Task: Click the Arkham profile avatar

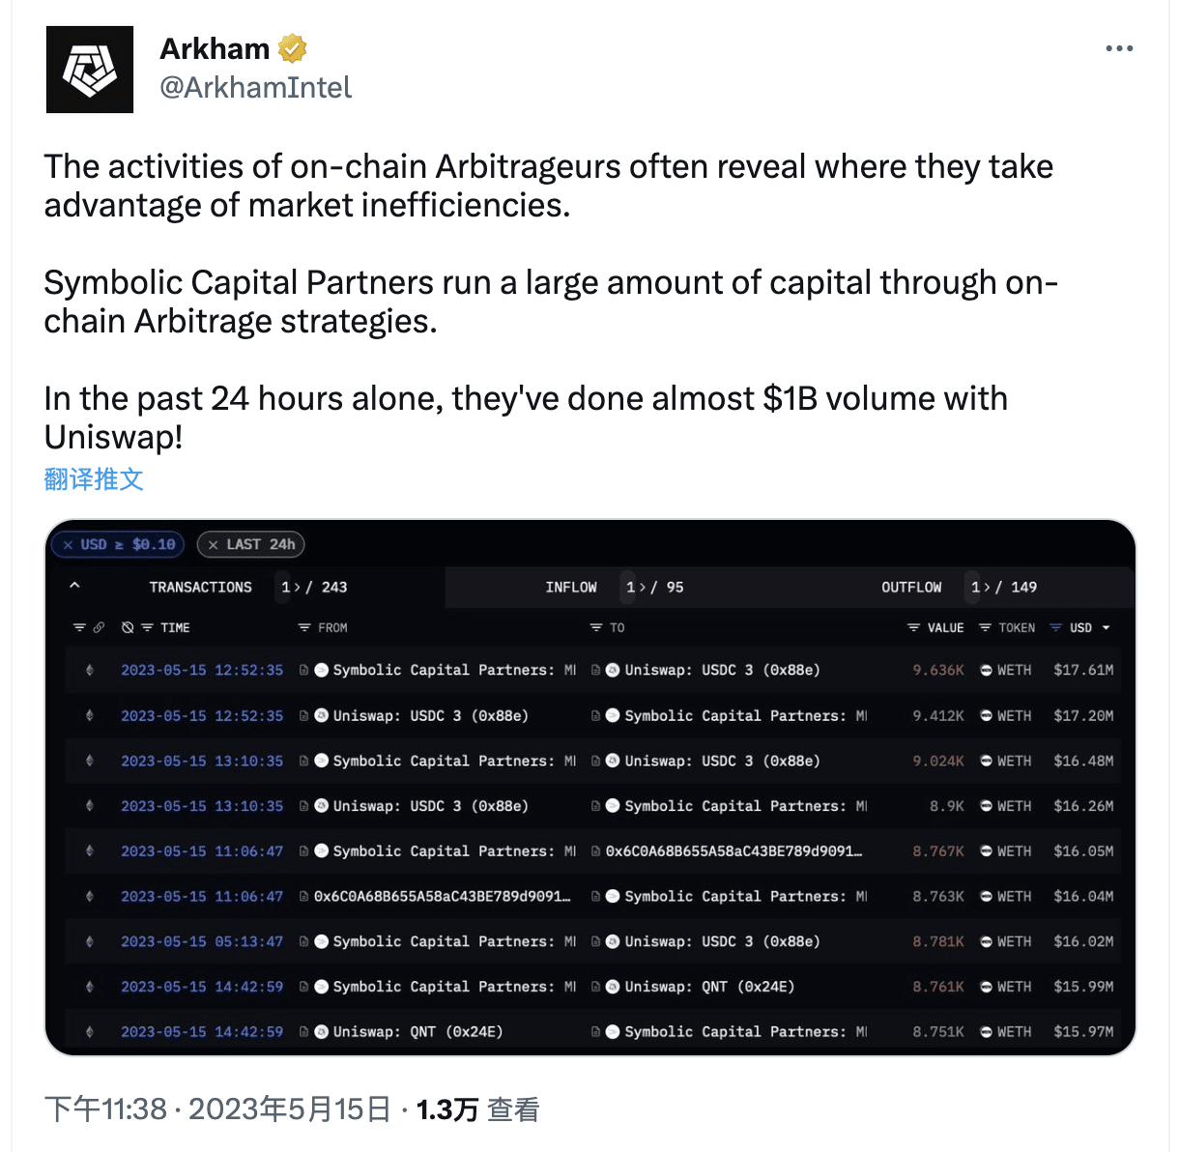Action: [89, 69]
